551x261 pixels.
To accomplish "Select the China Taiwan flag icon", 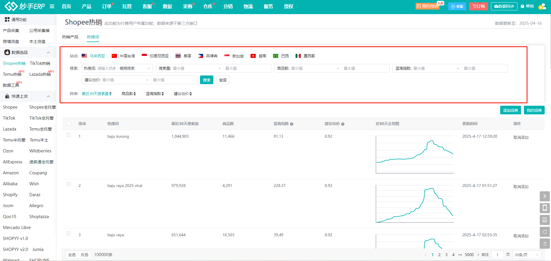I will point(114,56).
